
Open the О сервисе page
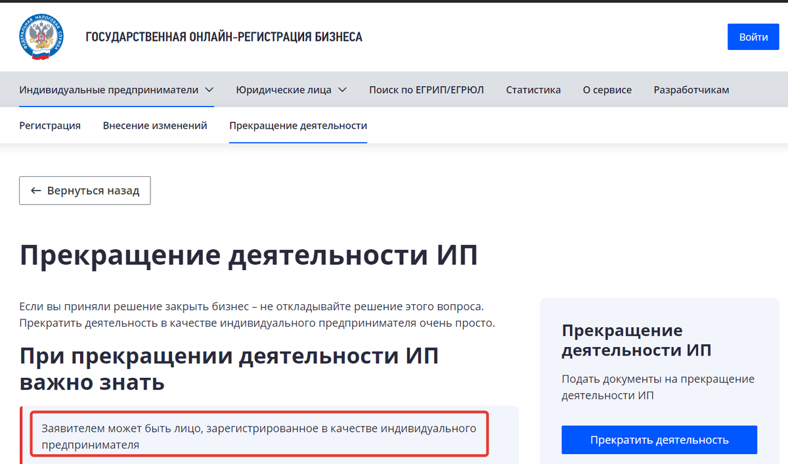coord(607,89)
